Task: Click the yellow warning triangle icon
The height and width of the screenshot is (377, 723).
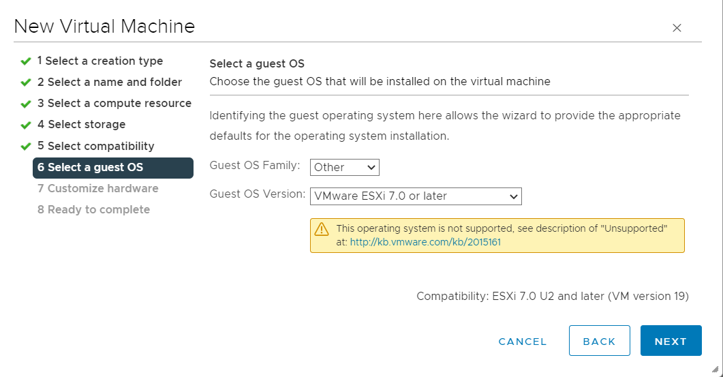Action: point(322,229)
